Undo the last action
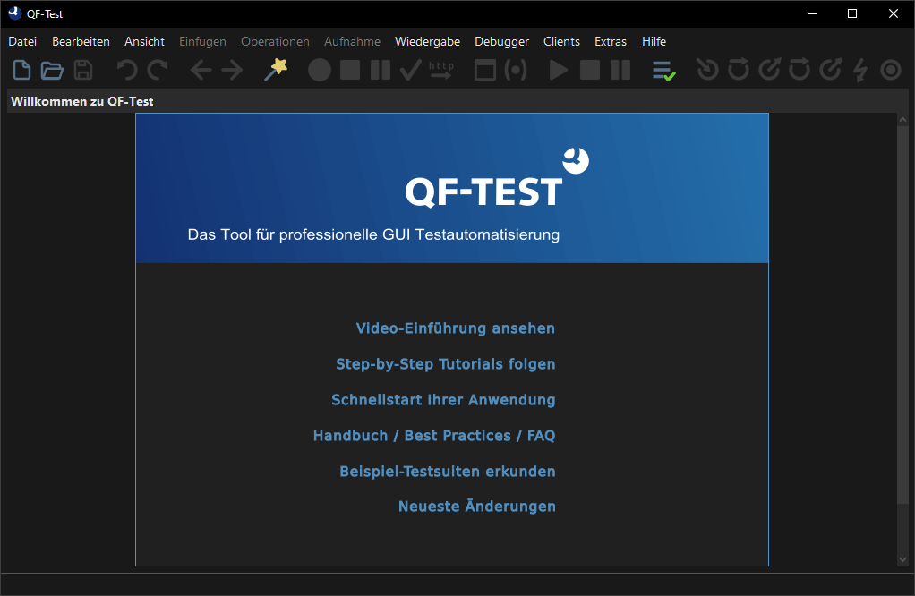The width and height of the screenshot is (915, 596). click(126, 70)
